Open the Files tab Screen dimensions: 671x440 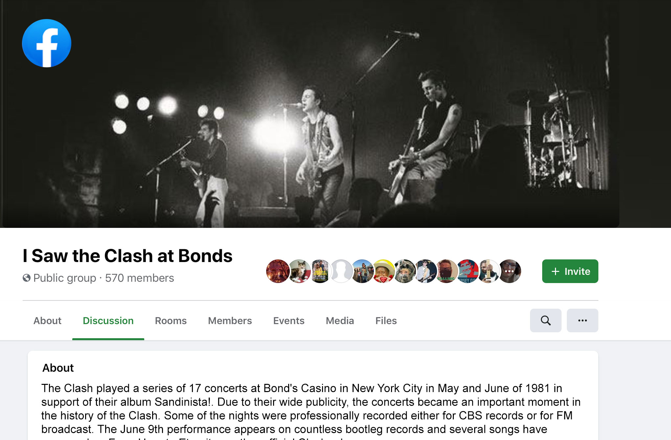point(386,320)
